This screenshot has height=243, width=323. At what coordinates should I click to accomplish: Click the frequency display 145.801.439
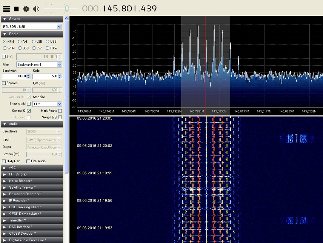point(129,9)
